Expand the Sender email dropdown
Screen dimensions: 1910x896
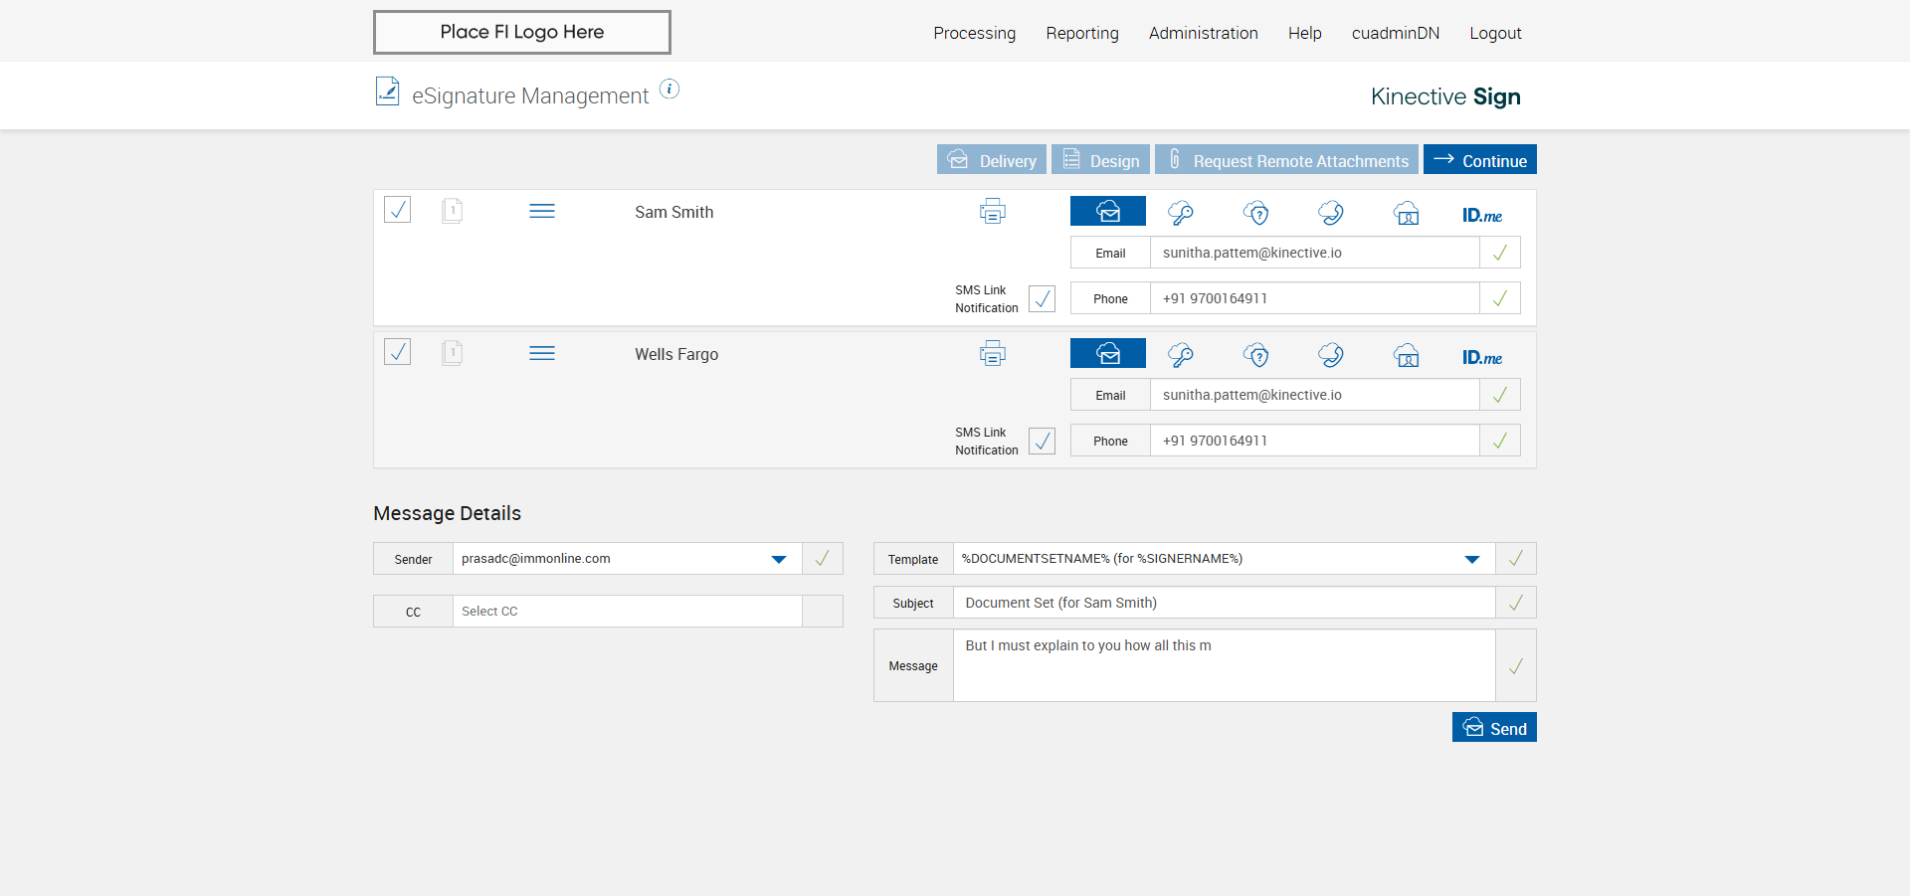point(778,559)
